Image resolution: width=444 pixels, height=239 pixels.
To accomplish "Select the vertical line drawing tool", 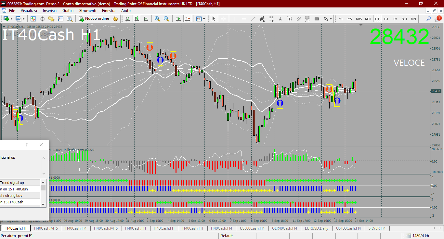I will (x=235, y=19).
